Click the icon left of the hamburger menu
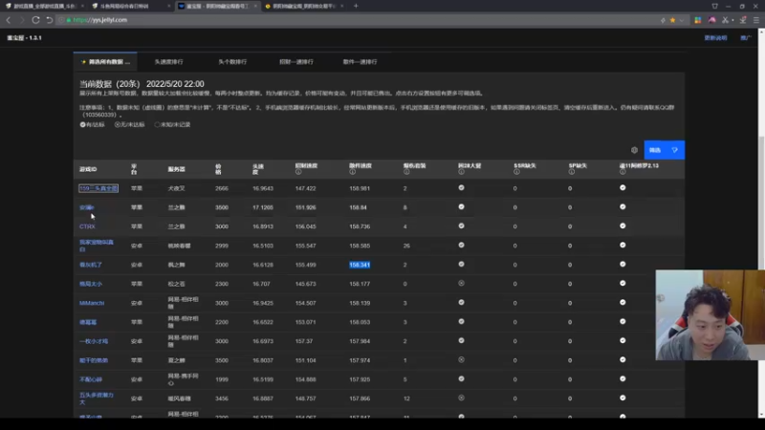765x430 pixels. 743,20
